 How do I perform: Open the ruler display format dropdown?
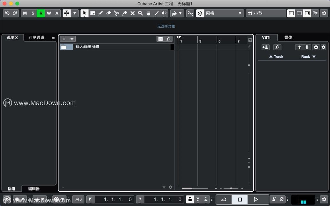pyautogui.click(x=250, y=40)
